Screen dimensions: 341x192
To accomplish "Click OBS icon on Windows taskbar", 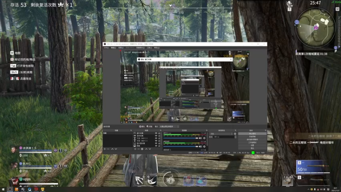I will point(10,189).
